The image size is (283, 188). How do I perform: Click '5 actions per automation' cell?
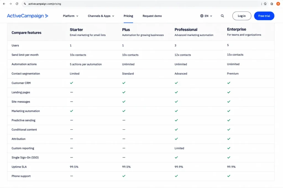click(86, 64)
